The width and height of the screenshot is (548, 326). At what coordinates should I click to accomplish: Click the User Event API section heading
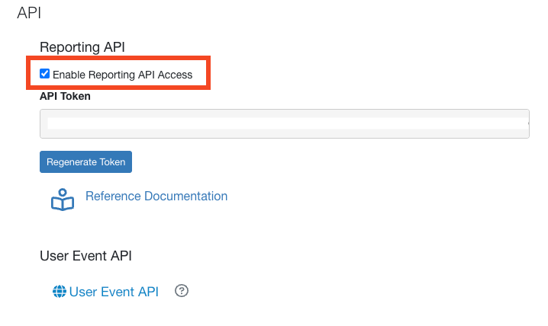point(85,256)
